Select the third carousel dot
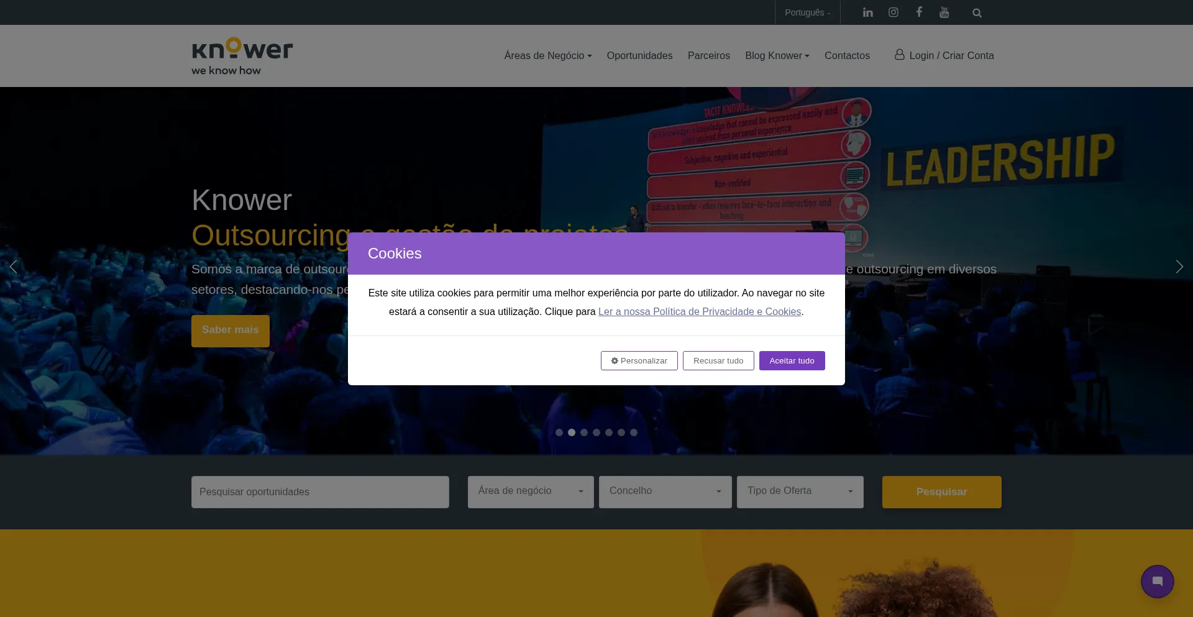Image resolution: width=1193 pixels, height=617 pixels. 584,432
